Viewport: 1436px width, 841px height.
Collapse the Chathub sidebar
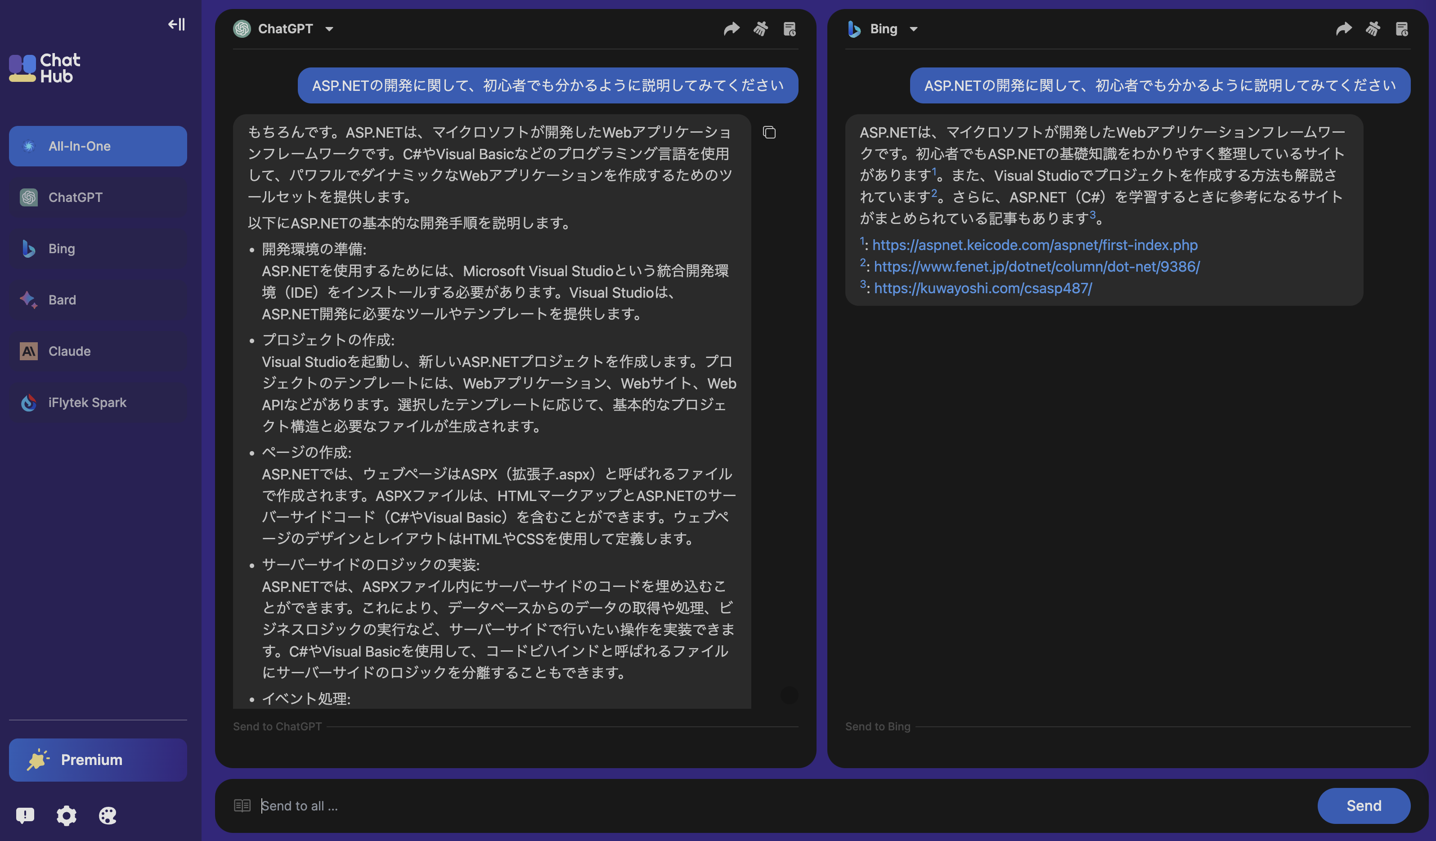click(x=175, y=24)
